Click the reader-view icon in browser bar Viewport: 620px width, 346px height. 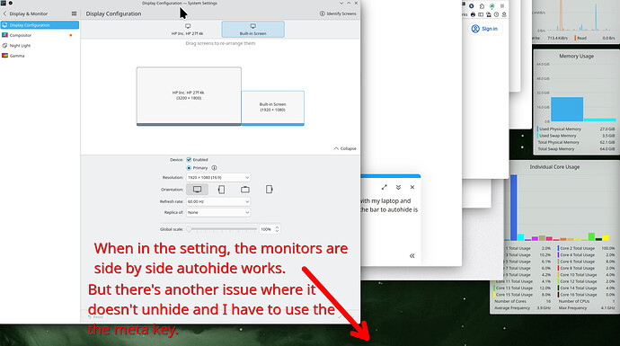481,14
